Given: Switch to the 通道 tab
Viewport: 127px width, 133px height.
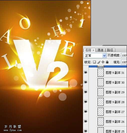Looking at the screenshot, I should 100,50.
